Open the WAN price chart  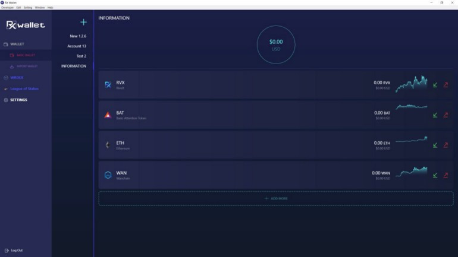(411, 172)
